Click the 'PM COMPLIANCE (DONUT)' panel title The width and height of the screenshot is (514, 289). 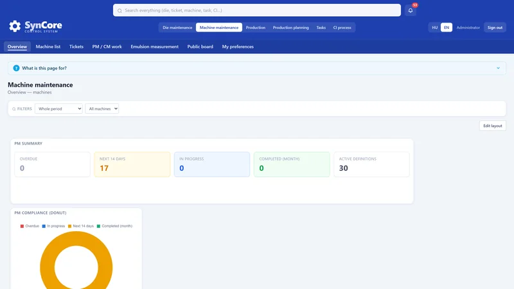40,213
